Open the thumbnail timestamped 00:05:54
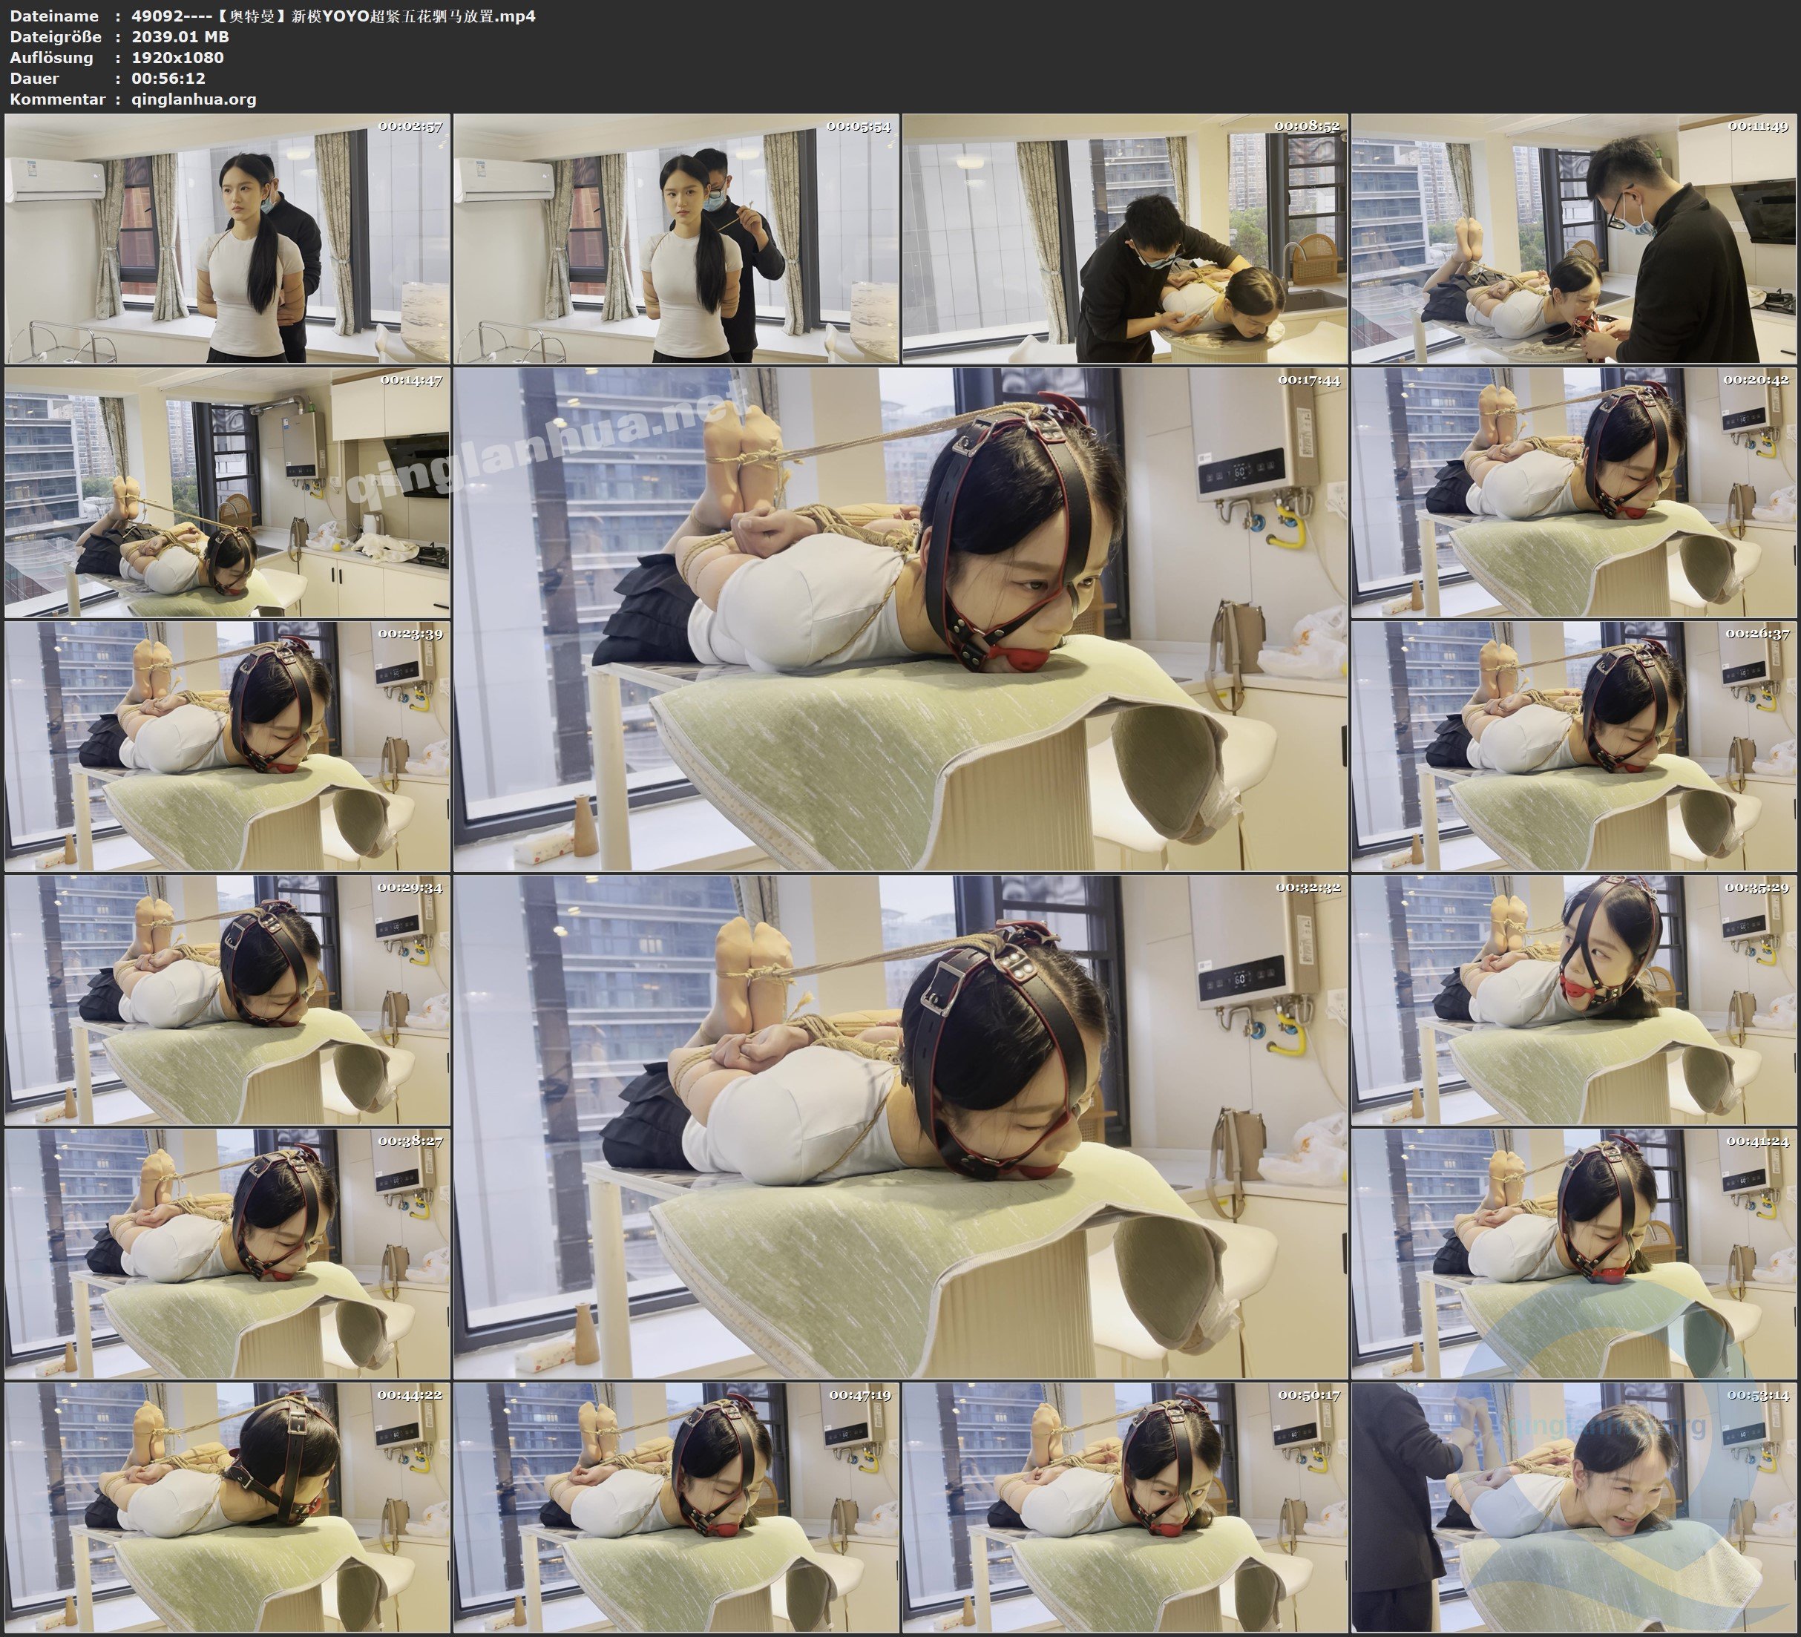 click(x=676, y=239)
